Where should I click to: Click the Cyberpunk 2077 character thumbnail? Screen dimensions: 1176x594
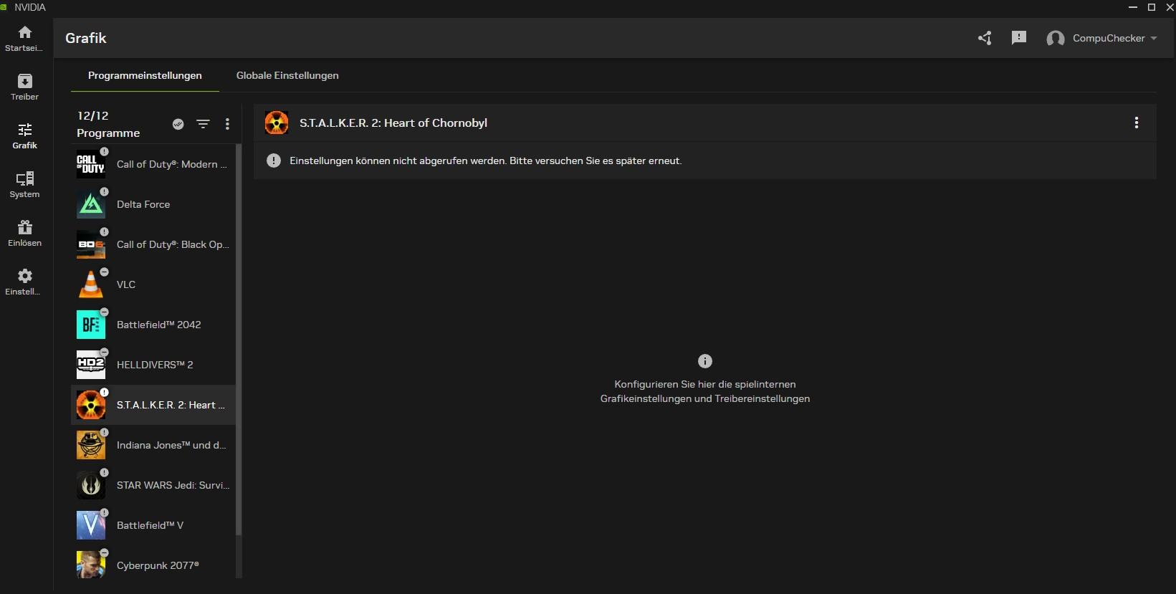coord(91,565)
